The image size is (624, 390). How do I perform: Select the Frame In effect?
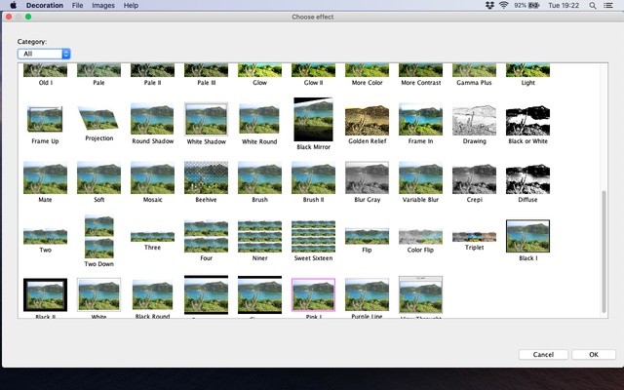point(420,119)
